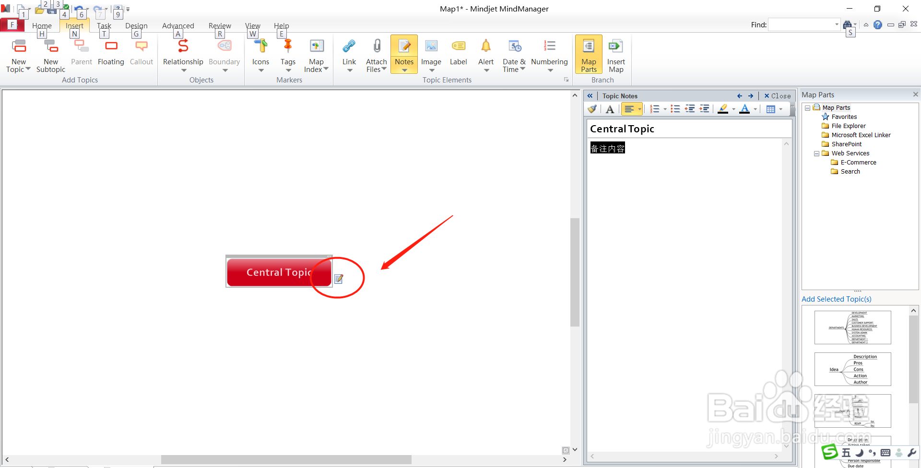The width and height of the screenshot is (921, 468).
Task: Select the Departments map part thumbnail
Action: pyautogui.click(x=852, y=328)
